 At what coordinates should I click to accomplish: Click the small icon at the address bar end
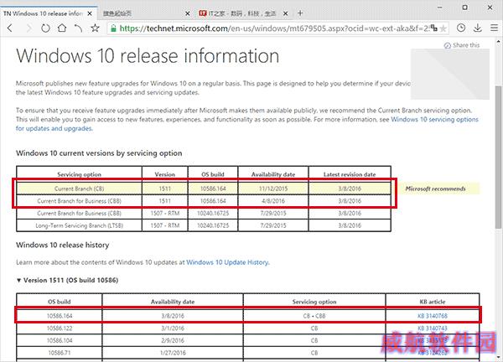(x=434, y=28)
